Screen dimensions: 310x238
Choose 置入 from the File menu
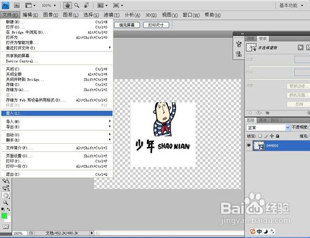(x=56, y=113)
